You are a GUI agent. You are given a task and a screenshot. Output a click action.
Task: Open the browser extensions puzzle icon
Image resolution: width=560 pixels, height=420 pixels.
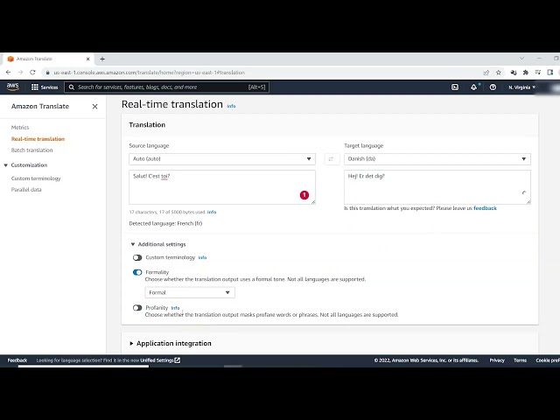pyautogui.click(x=526, y=73)
